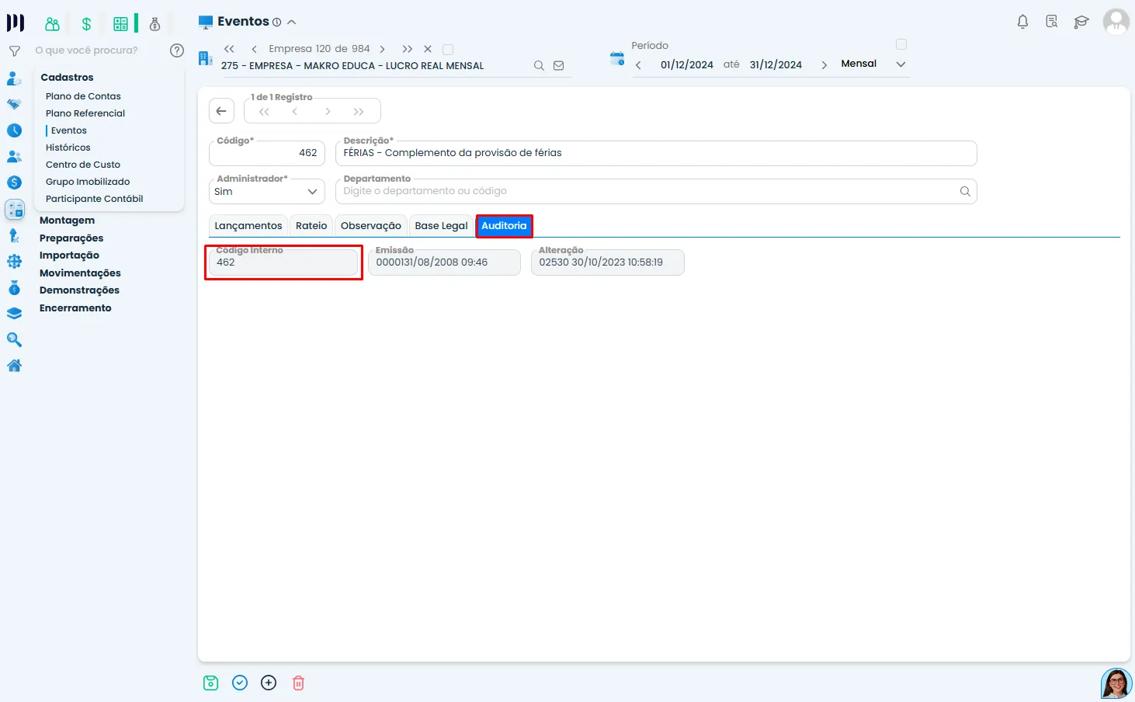
Task: Open the Mensal period dropdown
Action: point(873,64)
